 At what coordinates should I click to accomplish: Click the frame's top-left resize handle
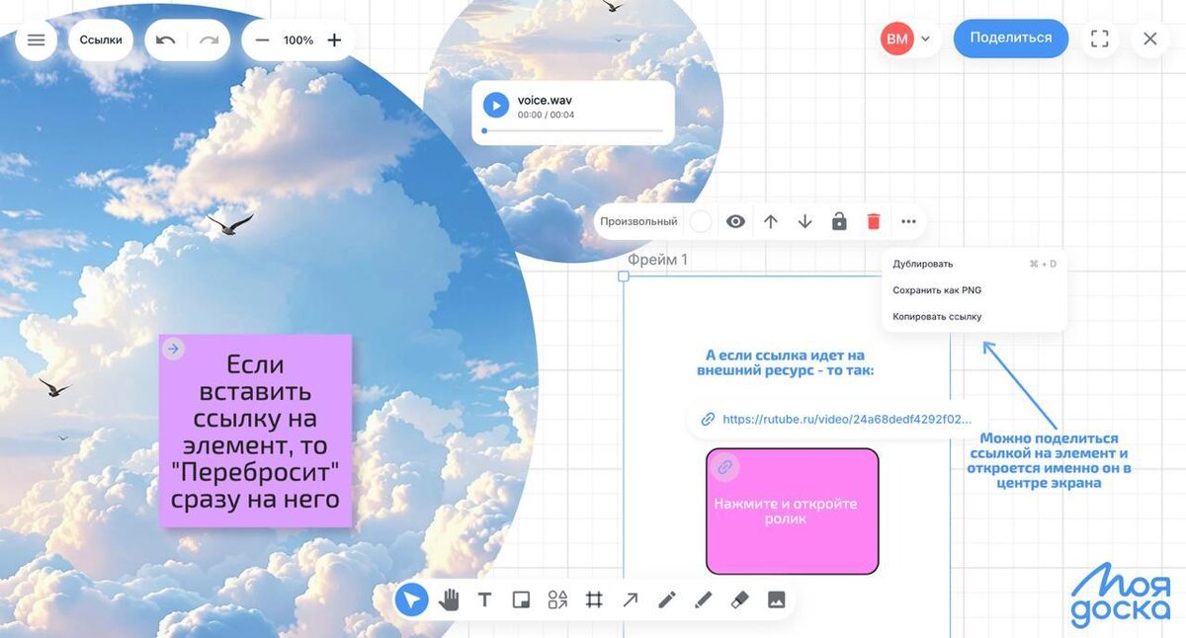tap(624, 277)
